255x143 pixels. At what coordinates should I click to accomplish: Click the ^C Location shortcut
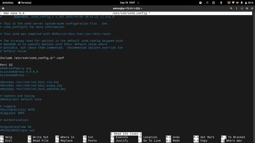pyautogui.click(x=148, y=137)
